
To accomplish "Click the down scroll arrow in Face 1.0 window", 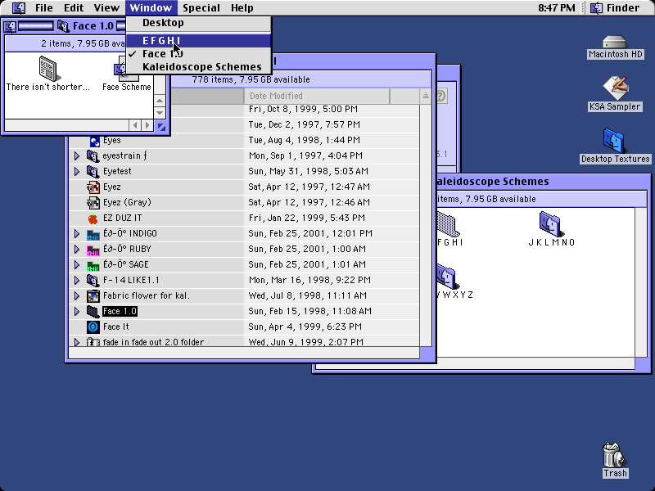I will 160,113.
